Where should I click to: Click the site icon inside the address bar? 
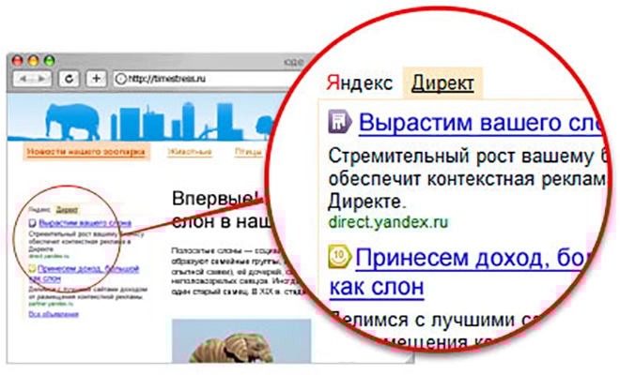[120, 77]
